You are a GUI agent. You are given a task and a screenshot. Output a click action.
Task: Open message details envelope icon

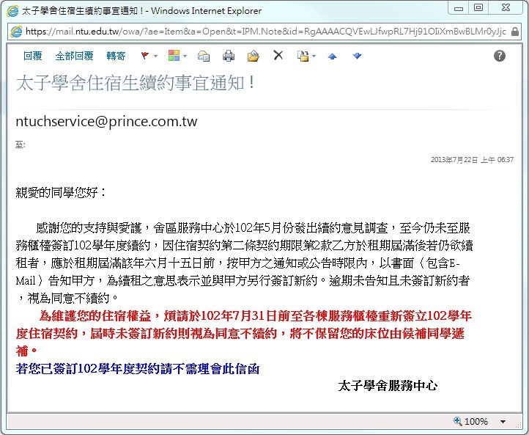[x=204, y=56]
